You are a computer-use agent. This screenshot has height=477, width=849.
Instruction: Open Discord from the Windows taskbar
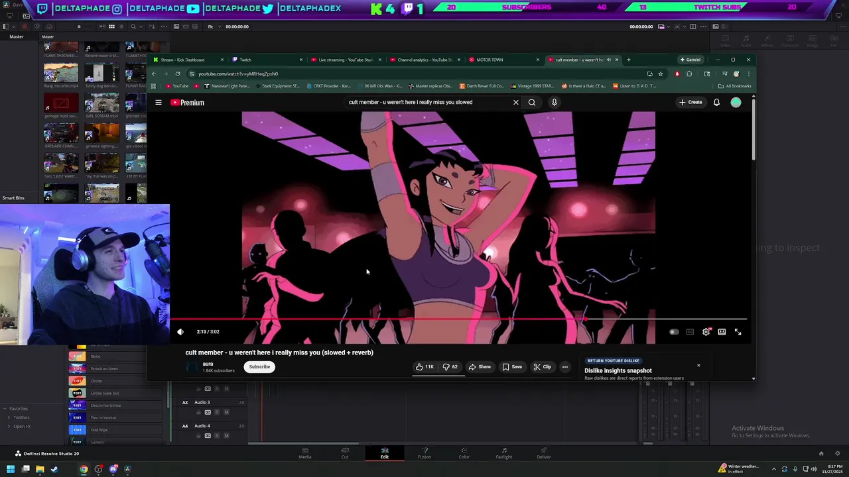113,469
